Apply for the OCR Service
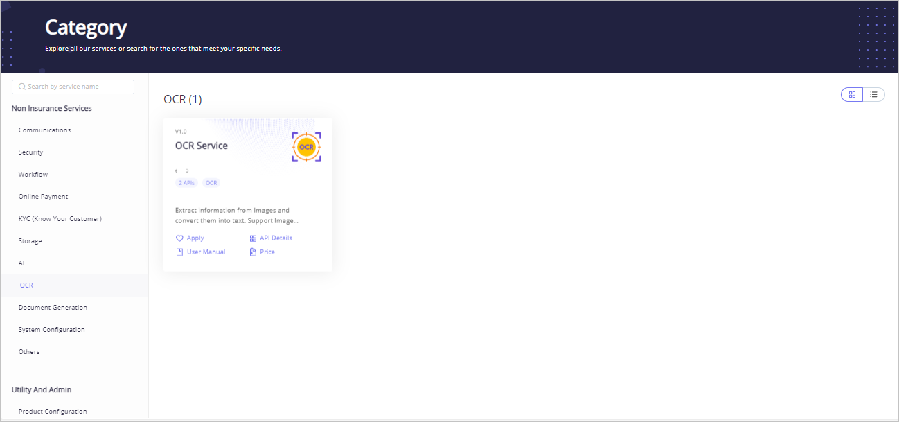This screenshot has width=899, height=422. (x=195, y=238)
